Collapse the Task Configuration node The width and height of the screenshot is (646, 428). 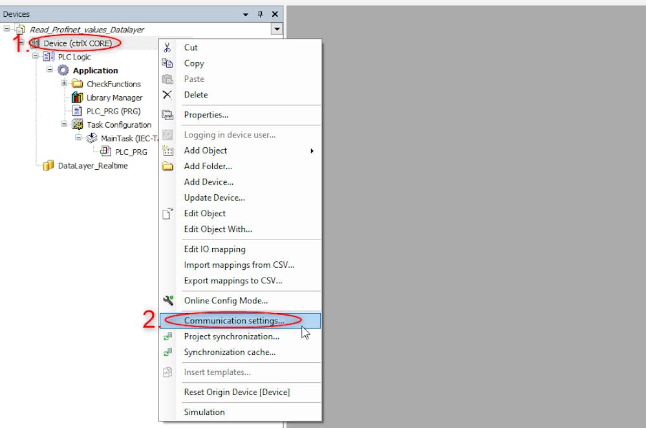tap(64, 123)
